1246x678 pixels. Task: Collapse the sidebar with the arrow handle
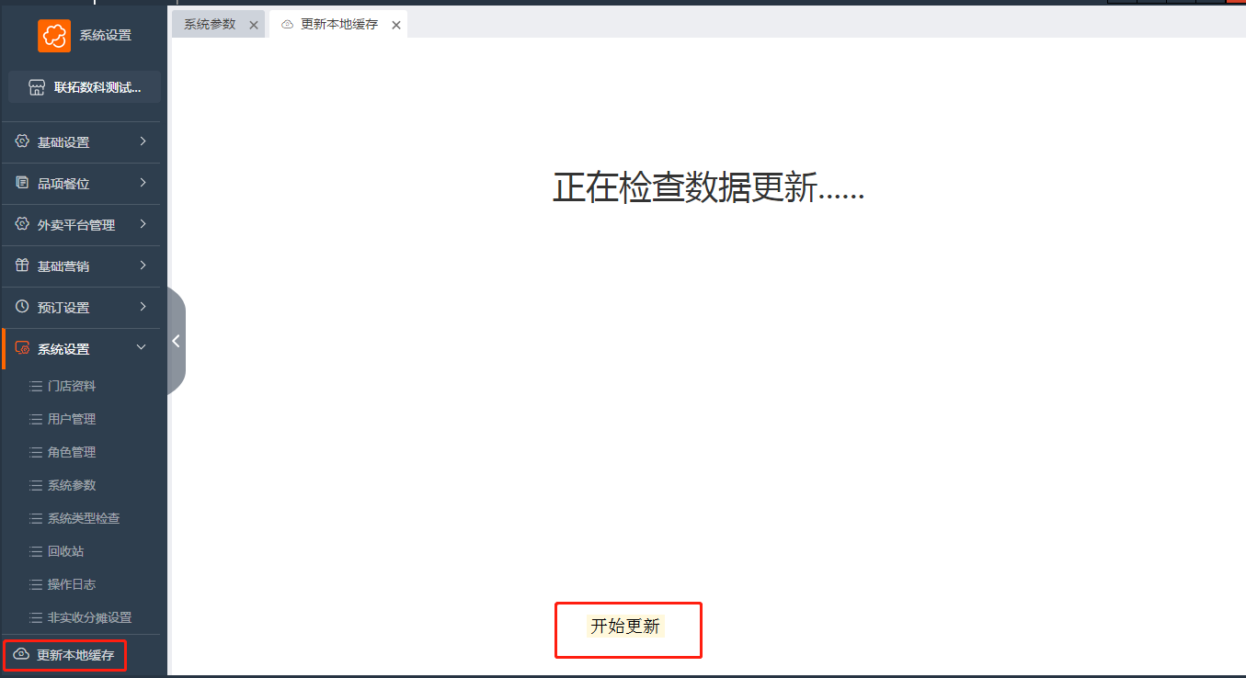coord(176,341)
